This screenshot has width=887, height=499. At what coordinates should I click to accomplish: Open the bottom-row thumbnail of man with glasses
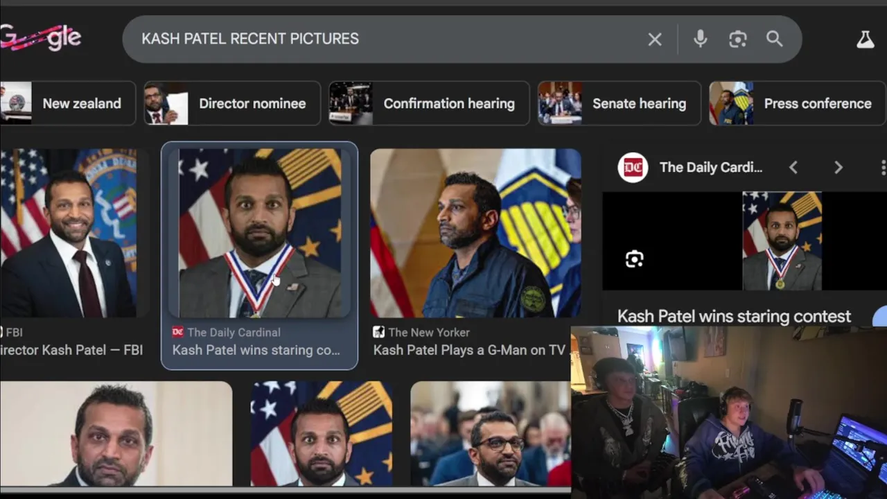[491, 434]
